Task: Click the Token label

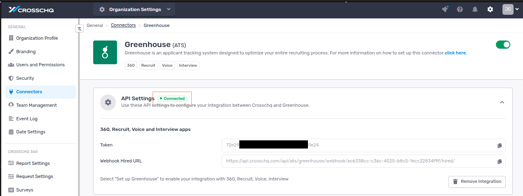Action: [x=106, y=145]
